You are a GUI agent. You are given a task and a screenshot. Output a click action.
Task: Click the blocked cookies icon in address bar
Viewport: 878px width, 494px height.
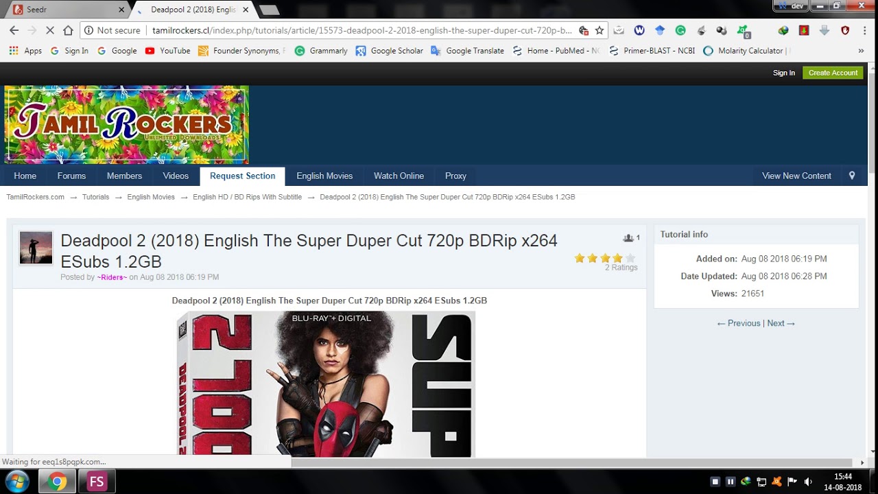(x=584, y=30)
